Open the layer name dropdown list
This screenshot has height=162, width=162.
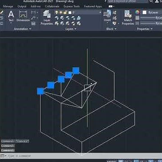point(100,12)
